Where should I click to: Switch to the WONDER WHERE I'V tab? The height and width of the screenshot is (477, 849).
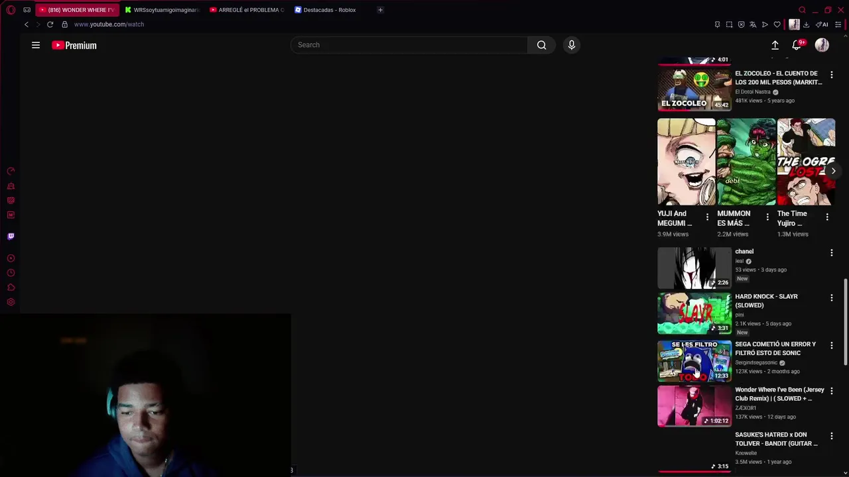(x=77, y=10)
